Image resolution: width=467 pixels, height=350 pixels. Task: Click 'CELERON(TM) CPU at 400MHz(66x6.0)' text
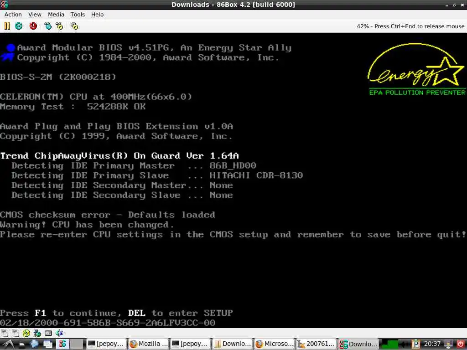[x=96, y=97]
